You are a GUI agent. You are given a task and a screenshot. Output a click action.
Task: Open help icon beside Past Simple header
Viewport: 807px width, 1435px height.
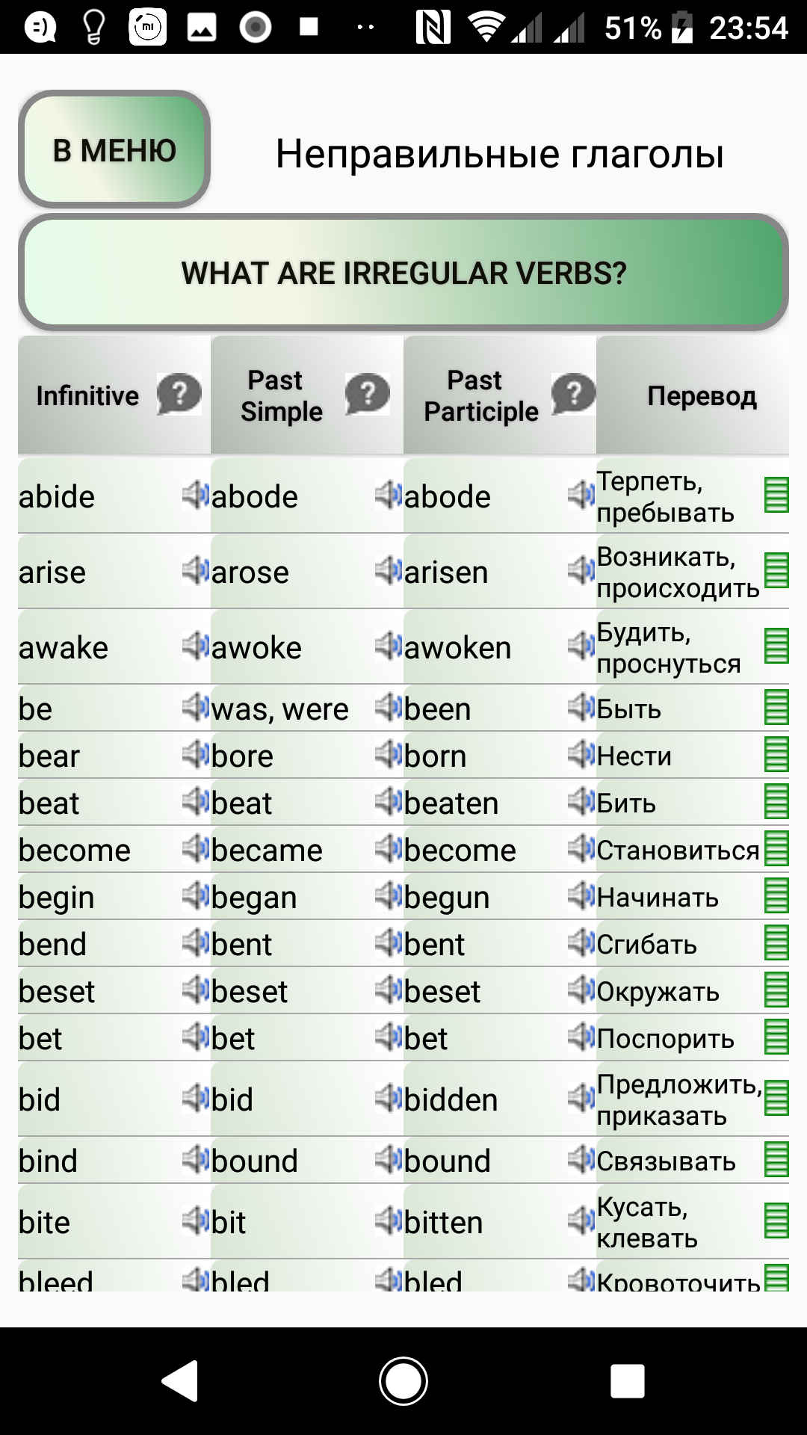[368, 393]
